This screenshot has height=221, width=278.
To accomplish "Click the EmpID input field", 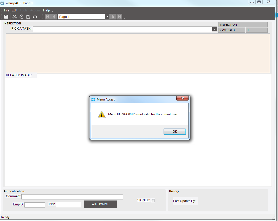I will pos(35,205).
